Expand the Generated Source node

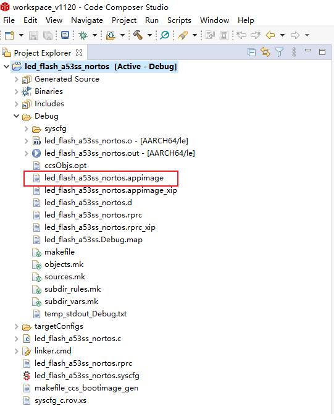coord(16,79)
